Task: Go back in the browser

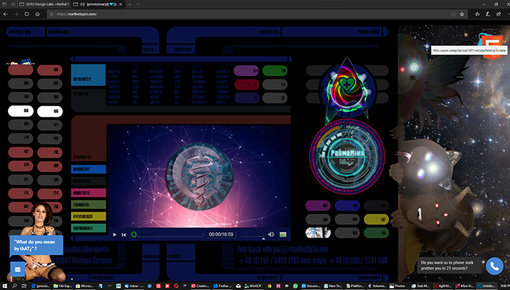Action: 5,14
